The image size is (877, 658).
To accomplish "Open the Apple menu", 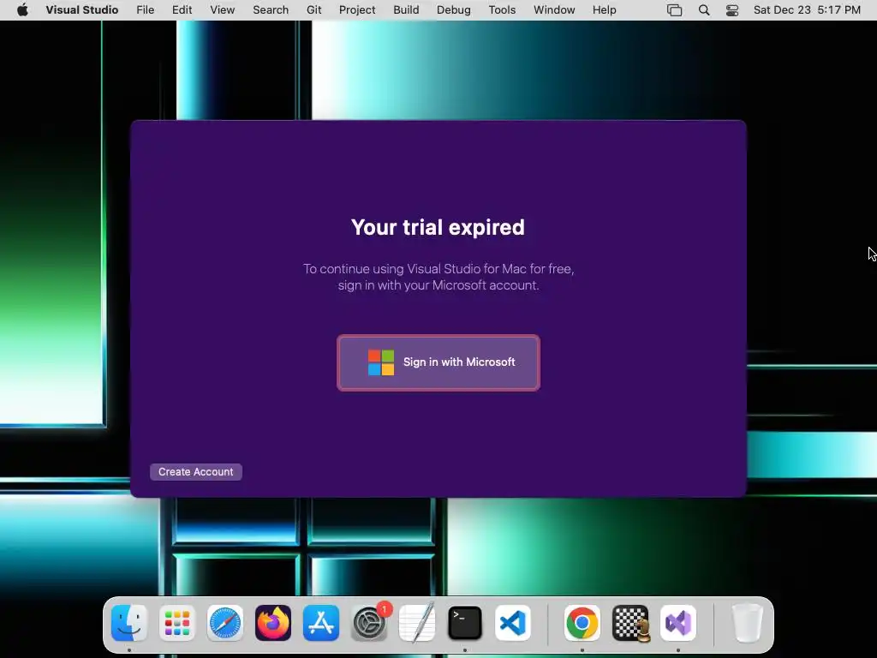I will [x=22, y=10].
